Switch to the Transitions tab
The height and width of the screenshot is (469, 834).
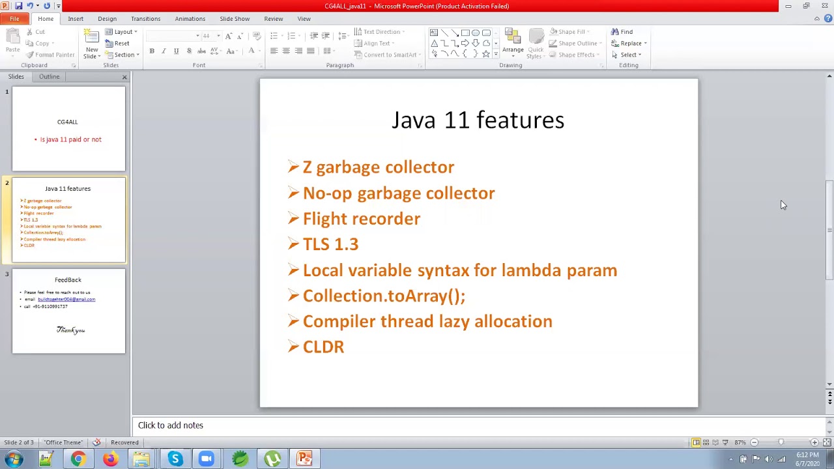pyautogui.click(x=145, y=19)
